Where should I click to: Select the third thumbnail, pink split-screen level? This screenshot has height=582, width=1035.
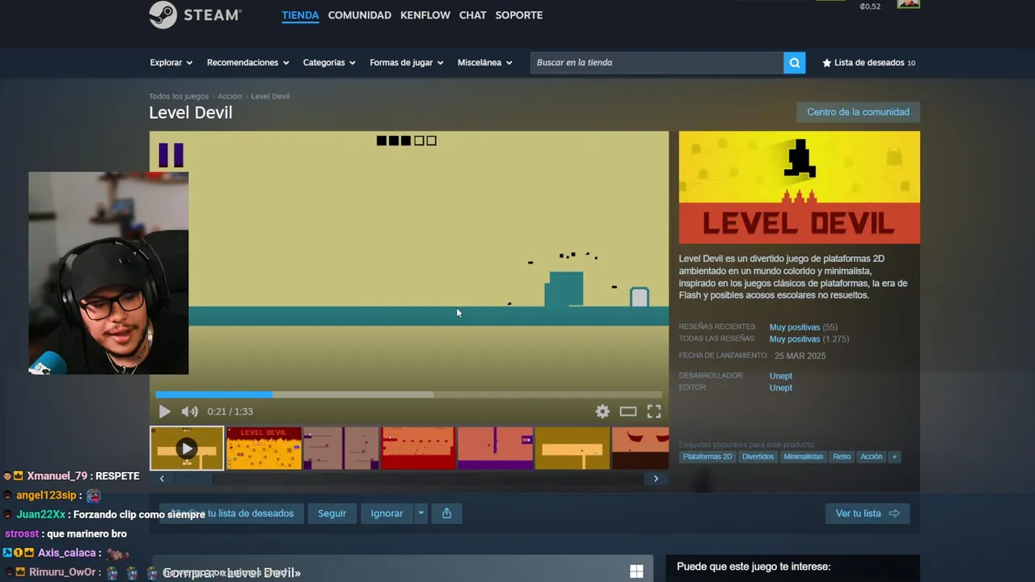340,448
